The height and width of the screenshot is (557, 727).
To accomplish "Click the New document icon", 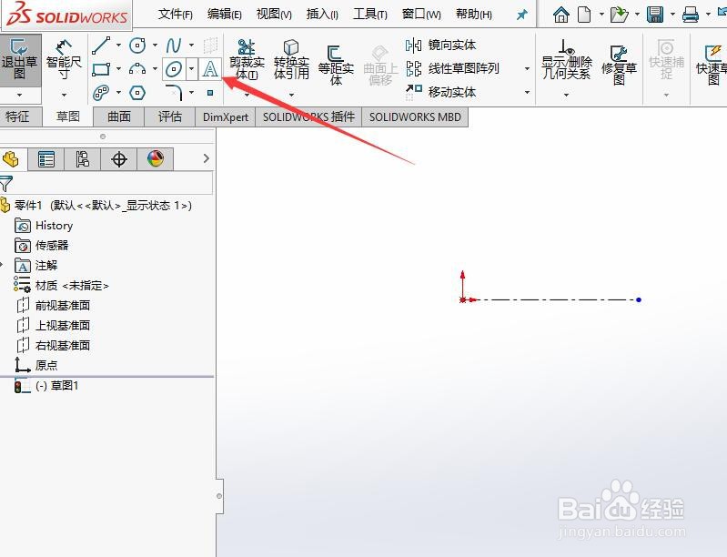I will click(x=584, y=15).
